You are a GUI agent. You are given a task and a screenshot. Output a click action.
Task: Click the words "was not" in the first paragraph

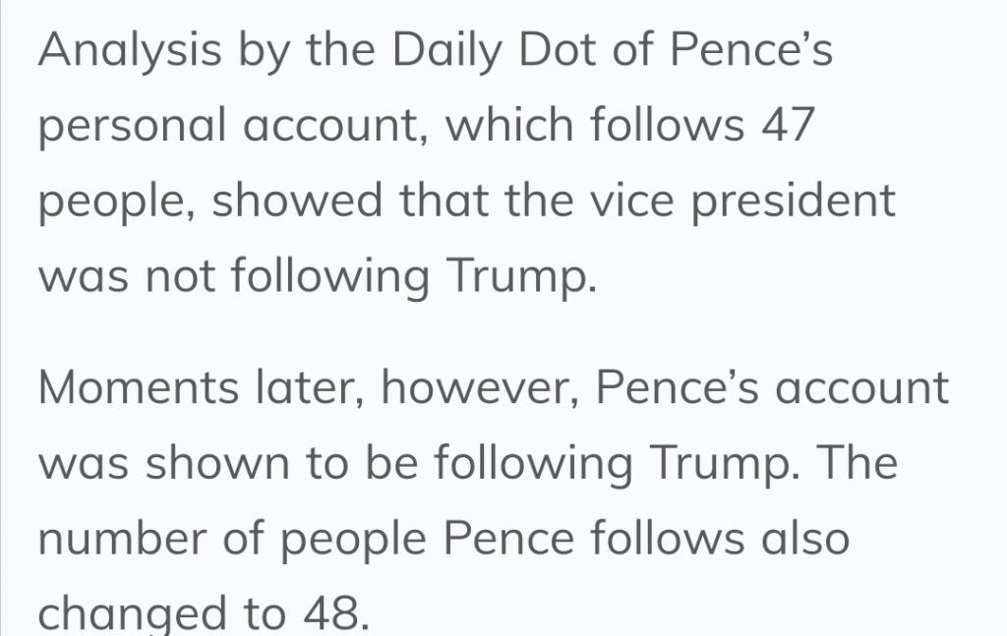127,277
